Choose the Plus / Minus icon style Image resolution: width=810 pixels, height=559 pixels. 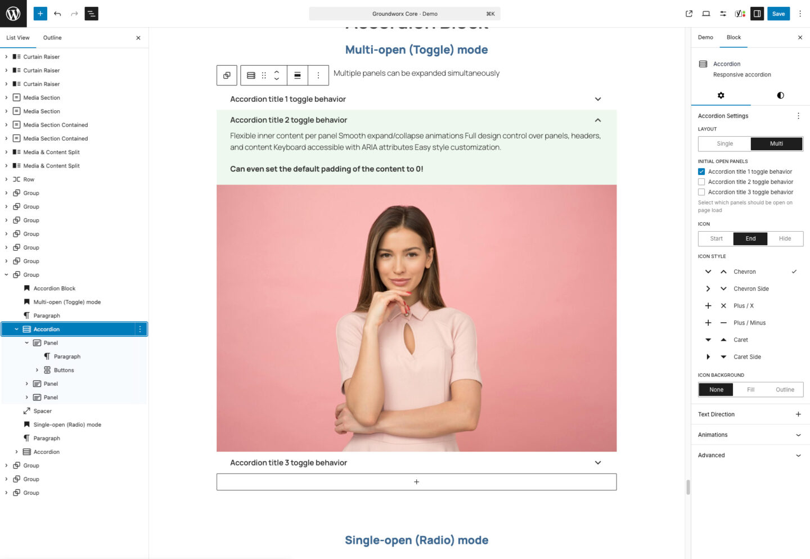click(x=749, y=323)
